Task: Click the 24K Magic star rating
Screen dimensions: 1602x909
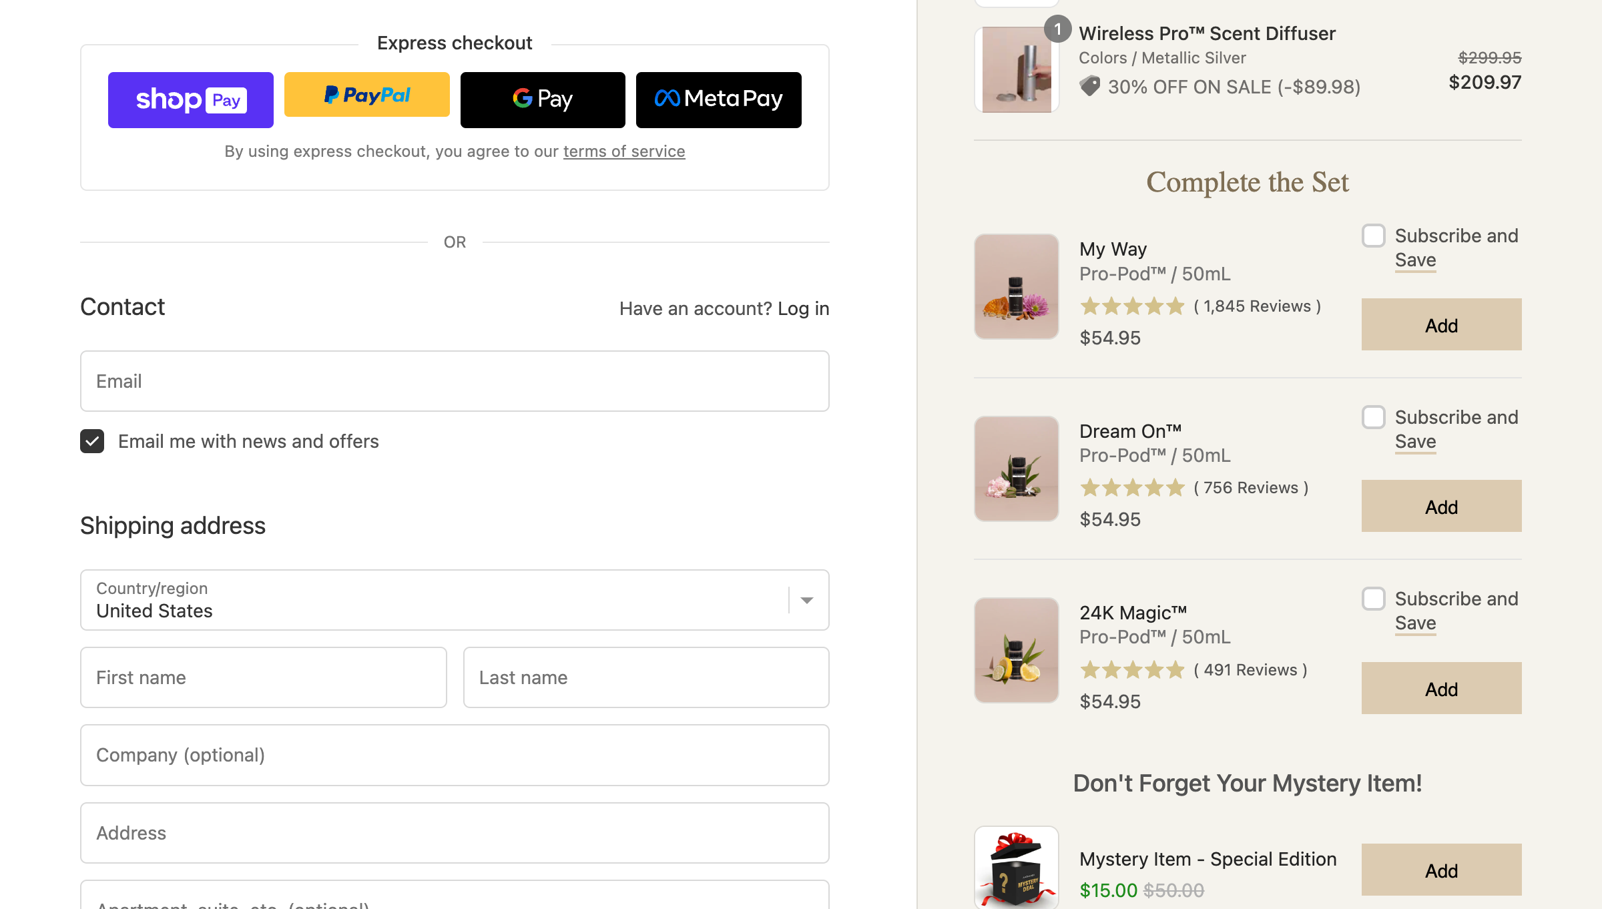Action: coord(1132,669)
